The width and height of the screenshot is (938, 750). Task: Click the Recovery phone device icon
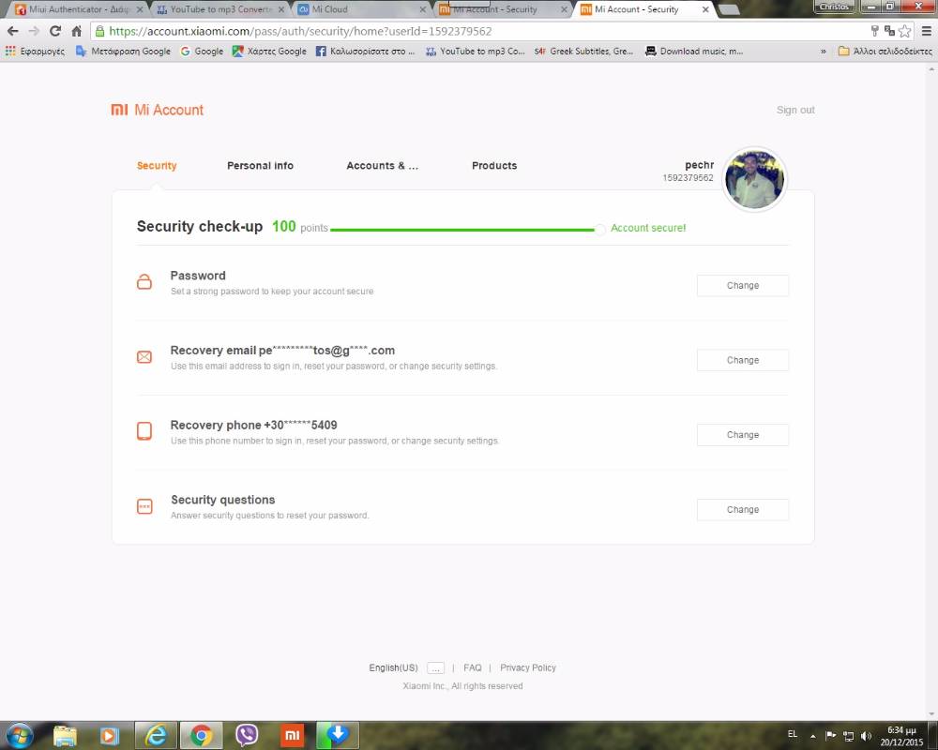pos(144,430)
